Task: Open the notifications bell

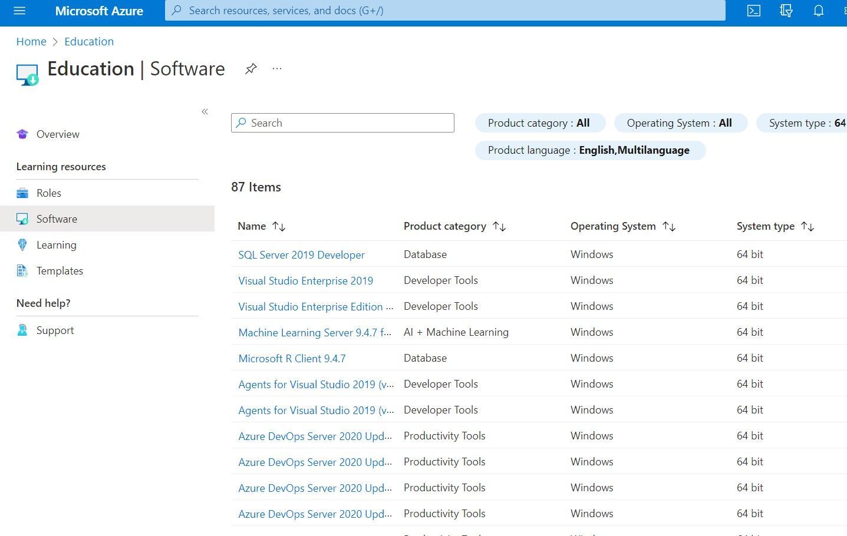Action: pos(818,11)
